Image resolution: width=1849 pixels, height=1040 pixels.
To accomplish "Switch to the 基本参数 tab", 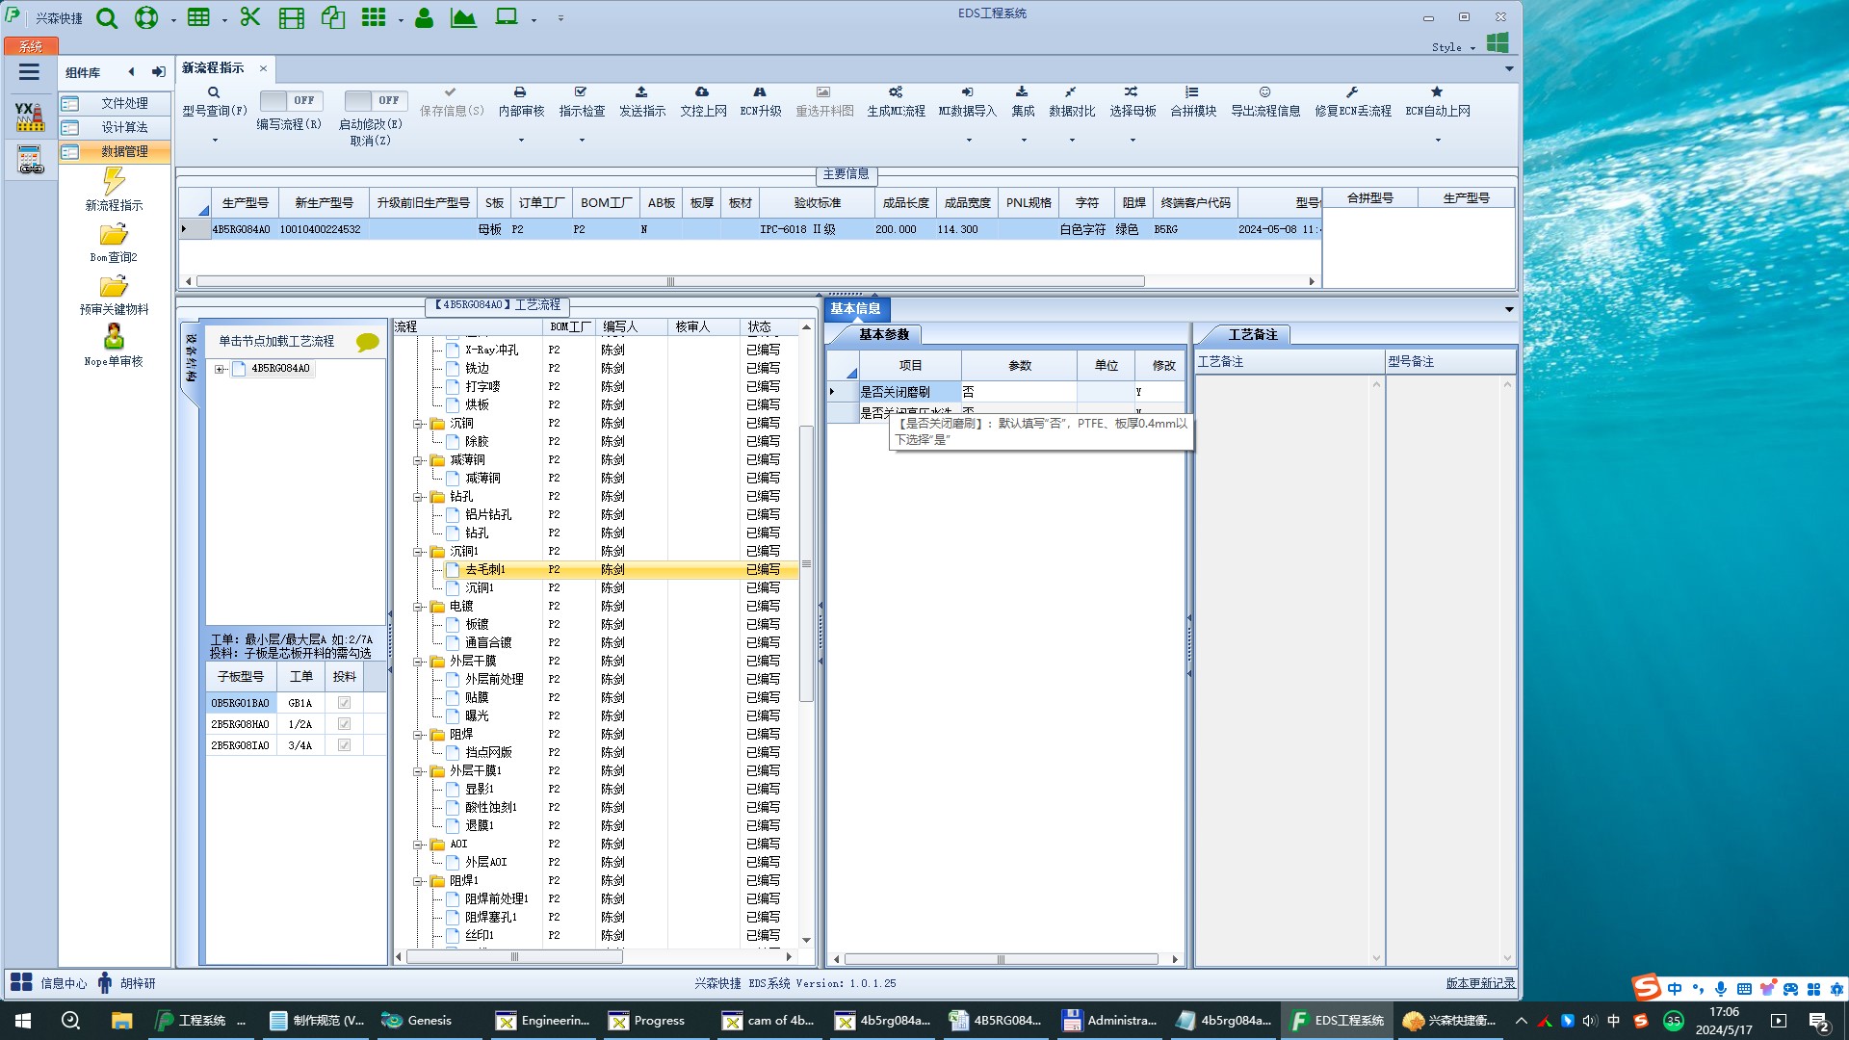I will click(883, 334).
